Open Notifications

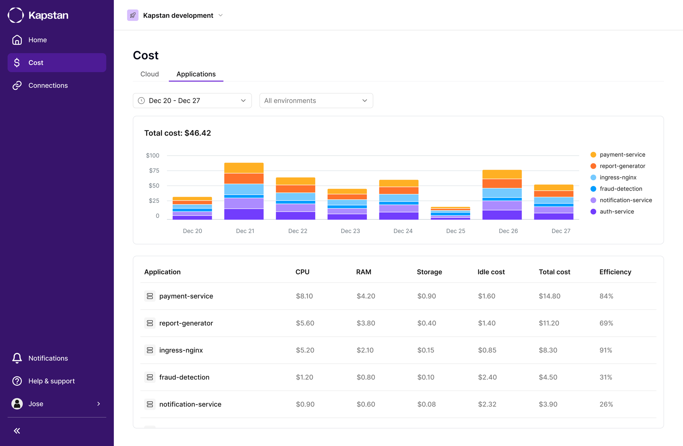(x=57, y=358)
